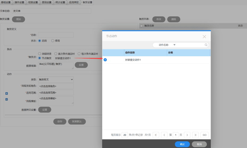Click the page number field
The image size is (247, 148).
[x=176, y=135]
